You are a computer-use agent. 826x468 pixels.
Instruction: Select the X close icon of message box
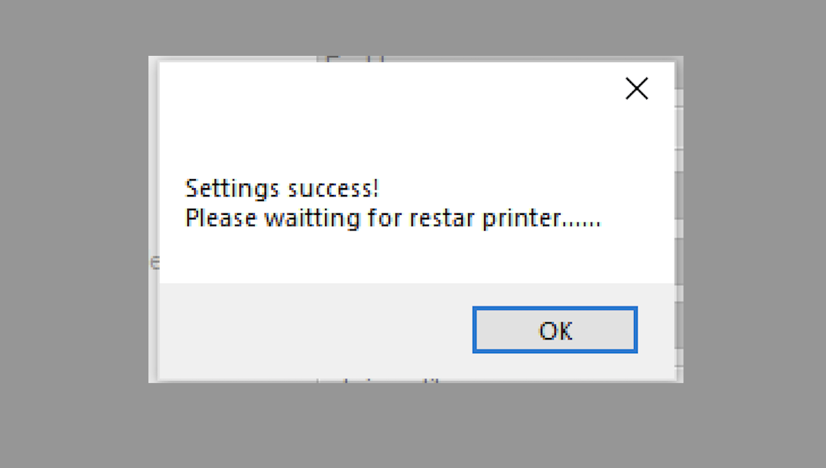click(x=636, y=89)
